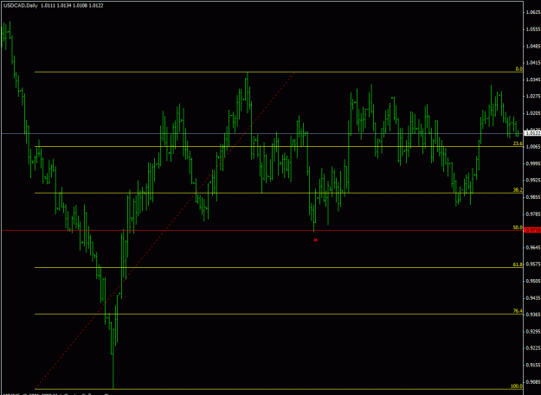Click the 0.9925 price axis label
541x395 pixels.
point(532,180)
